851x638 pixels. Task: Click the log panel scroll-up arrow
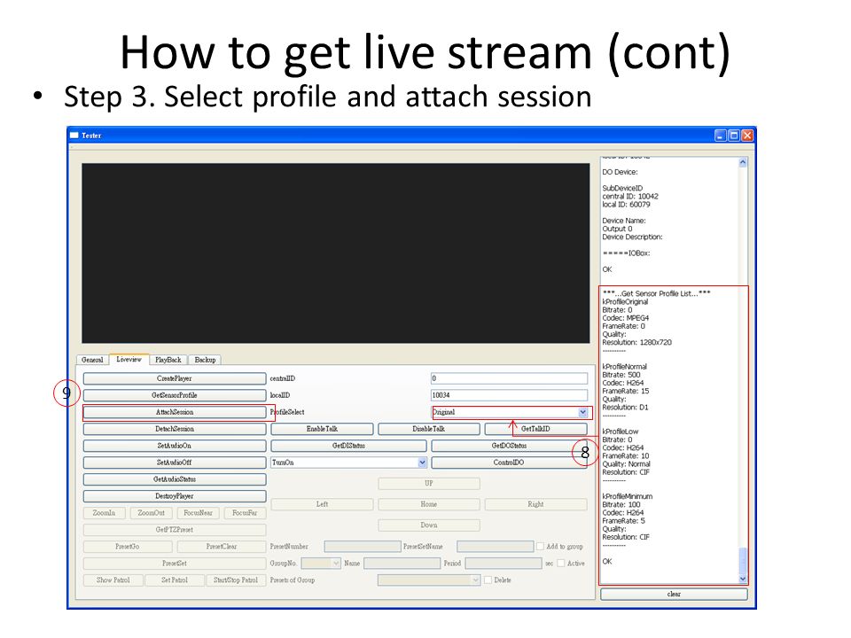(x=743, y=162)
